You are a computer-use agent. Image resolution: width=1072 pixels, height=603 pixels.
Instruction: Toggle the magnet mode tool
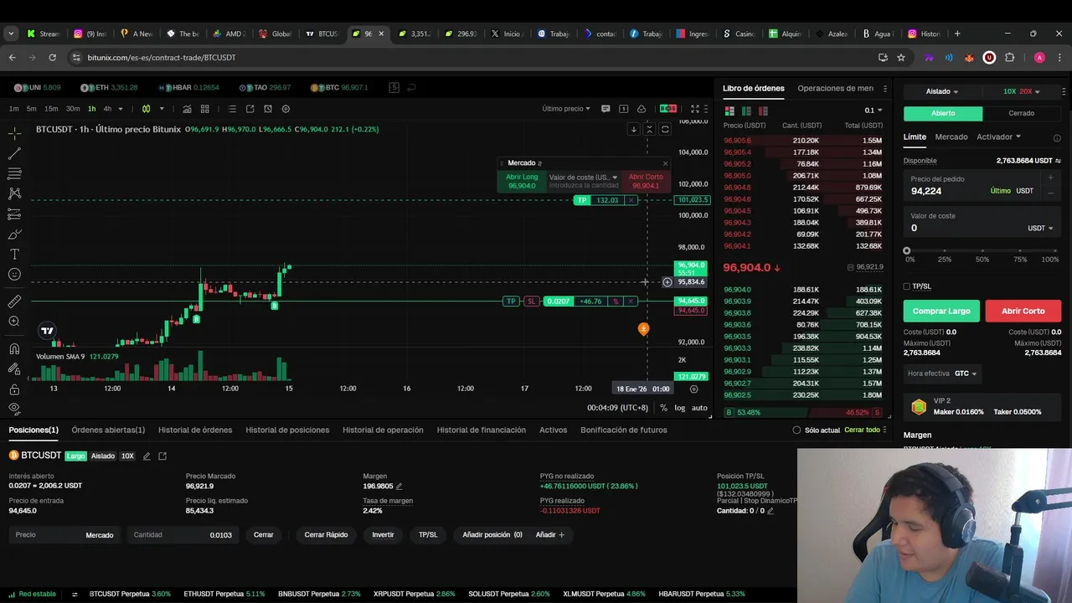[14, 348]
